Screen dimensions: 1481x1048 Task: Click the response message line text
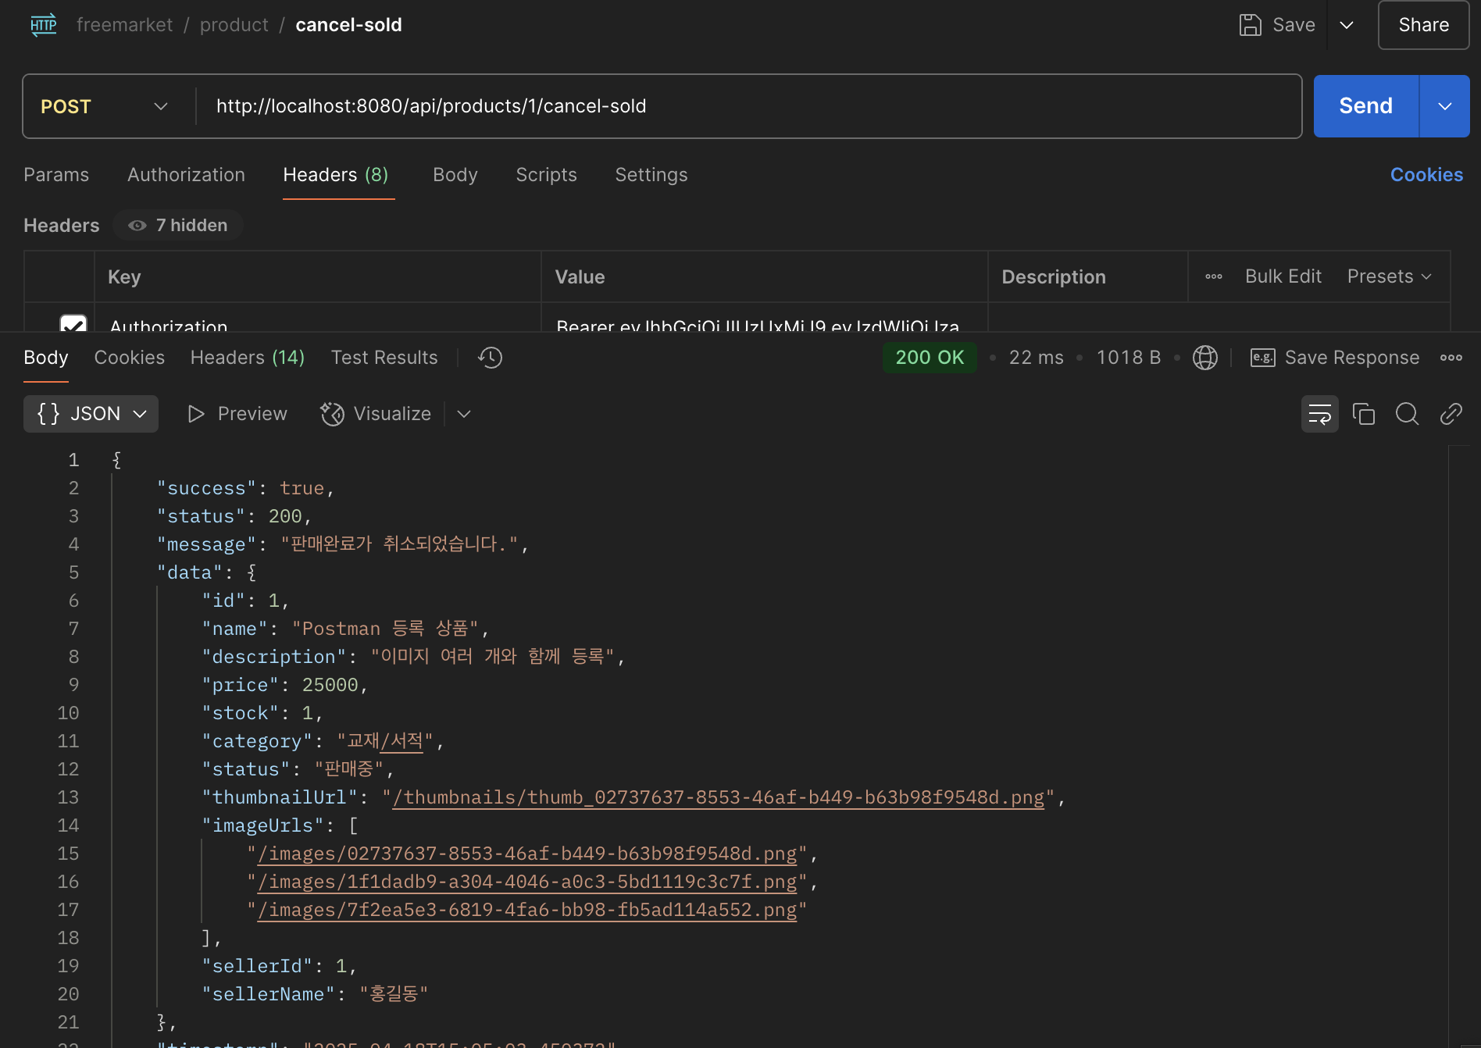[343, 544]
